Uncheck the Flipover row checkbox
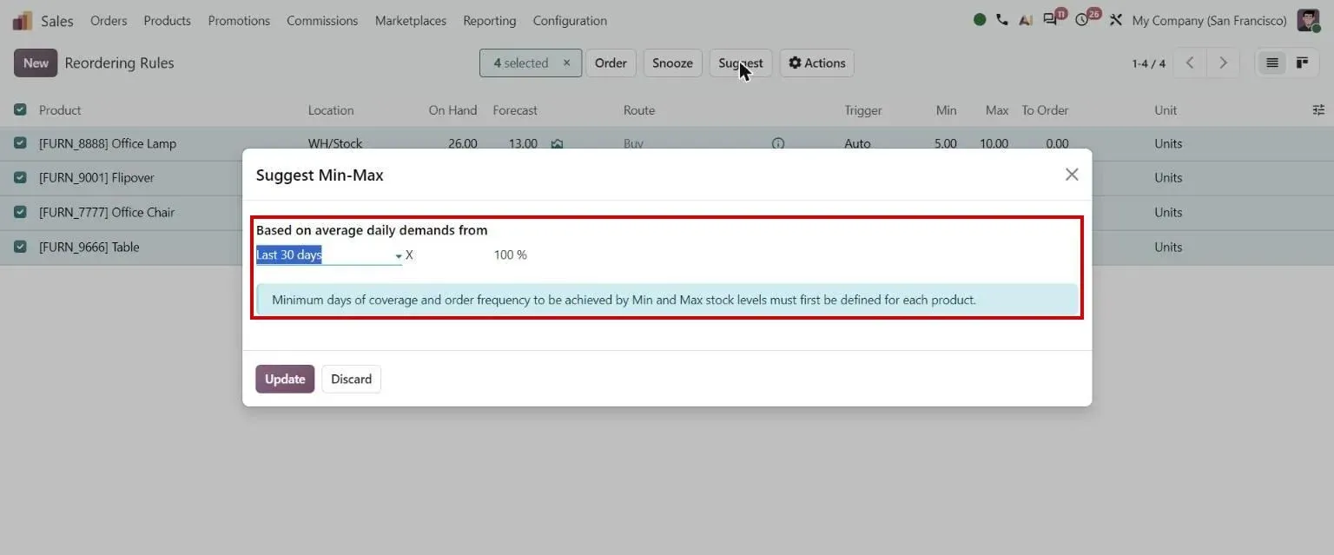Screen dimensions: 1334x555 [x=20, y=177]
